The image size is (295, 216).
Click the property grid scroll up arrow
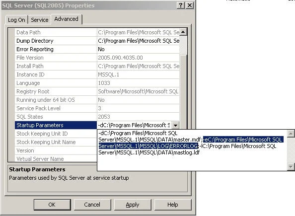(183, 32)
